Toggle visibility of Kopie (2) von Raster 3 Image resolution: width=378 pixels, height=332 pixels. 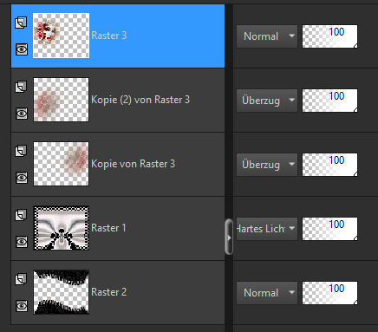22,114
